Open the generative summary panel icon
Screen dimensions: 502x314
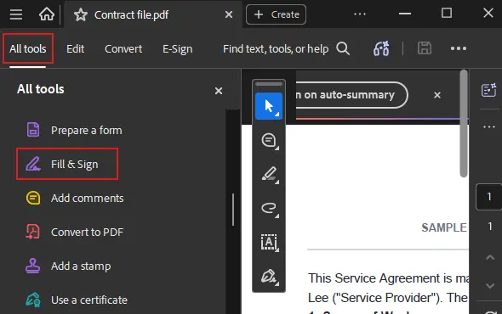coord(488,90)
